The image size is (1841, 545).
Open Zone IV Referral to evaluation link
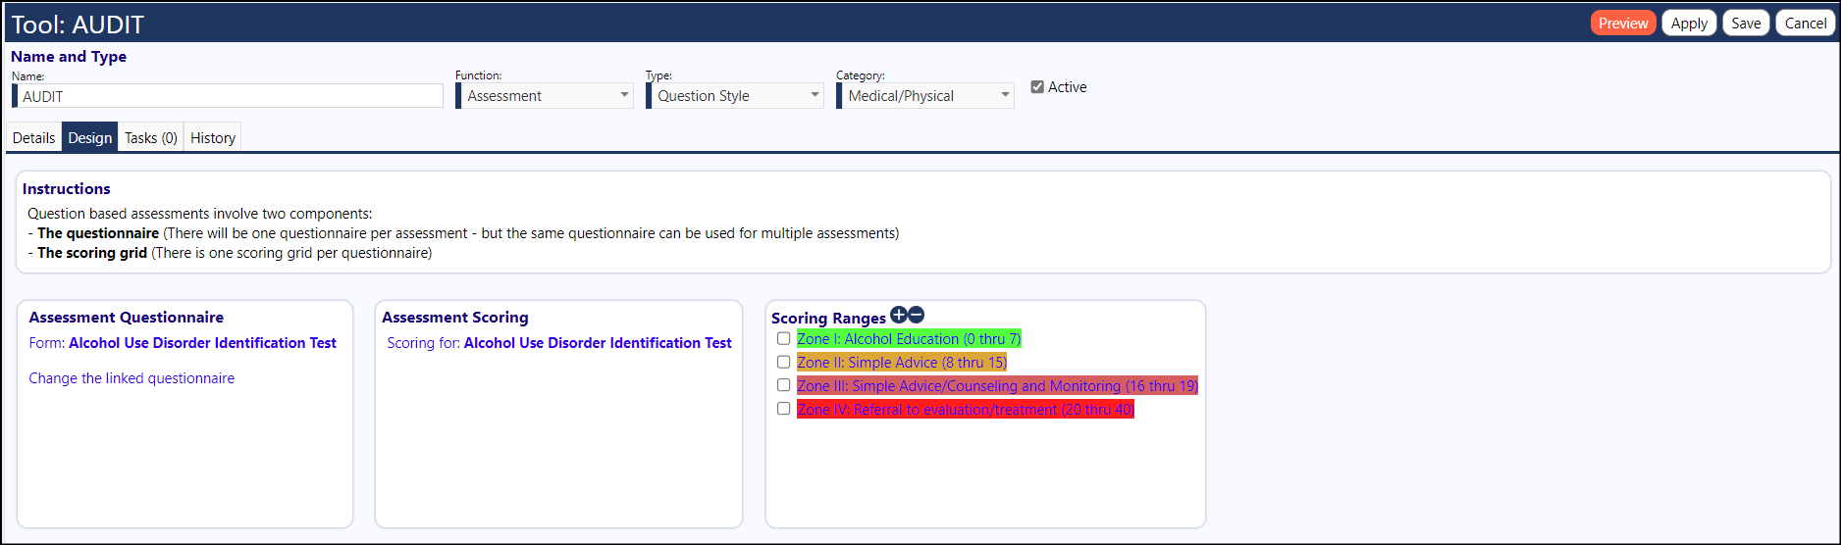(x=965, y=409)
